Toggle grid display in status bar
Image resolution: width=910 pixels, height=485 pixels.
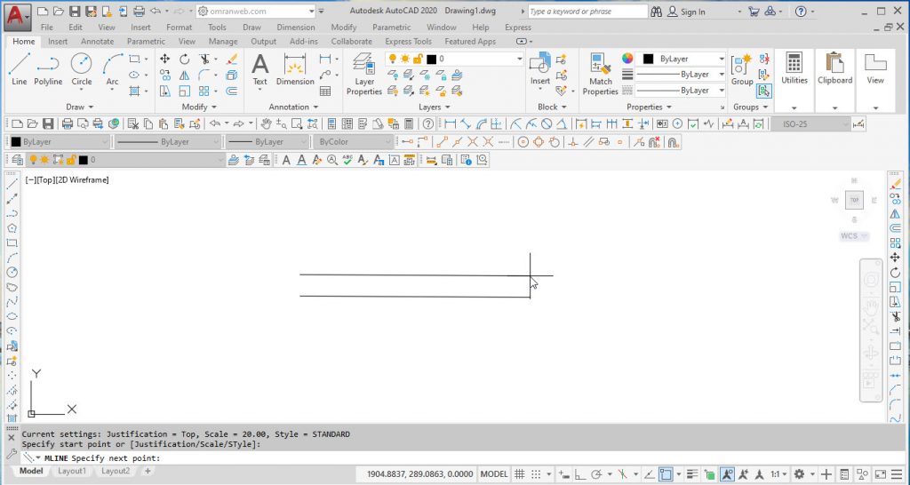click(x=521, y=474)
